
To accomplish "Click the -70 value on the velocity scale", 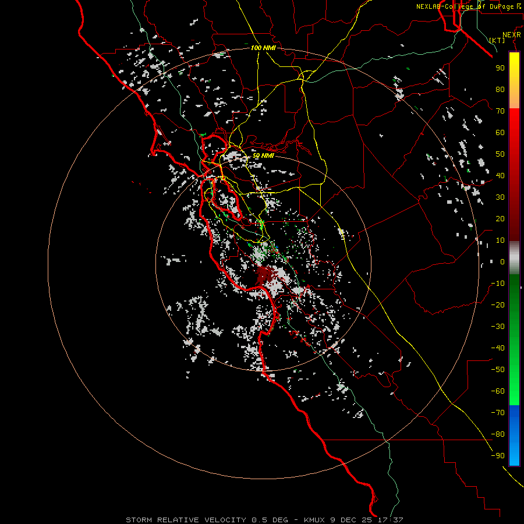I will click(498, 413).
